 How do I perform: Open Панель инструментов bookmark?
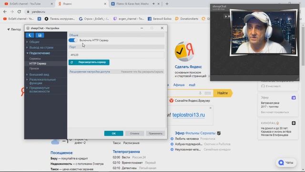tap(60, 19)
